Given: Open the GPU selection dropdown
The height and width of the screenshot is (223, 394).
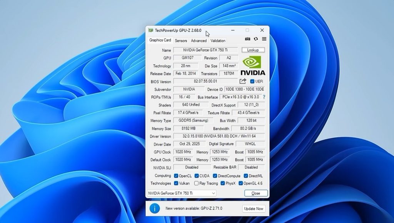Looking at the screenshot, I should point(182,193).
